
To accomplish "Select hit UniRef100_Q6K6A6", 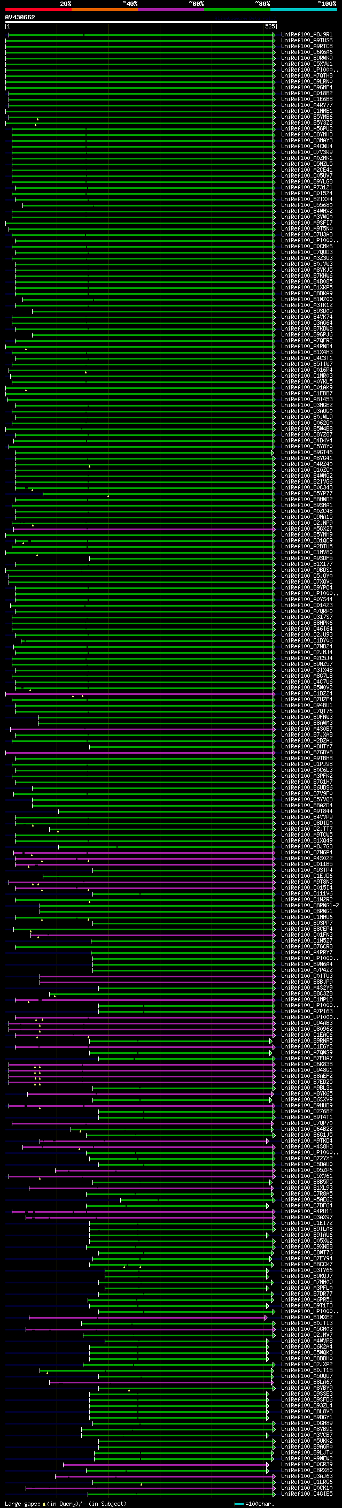I will [x=306, y=52].
